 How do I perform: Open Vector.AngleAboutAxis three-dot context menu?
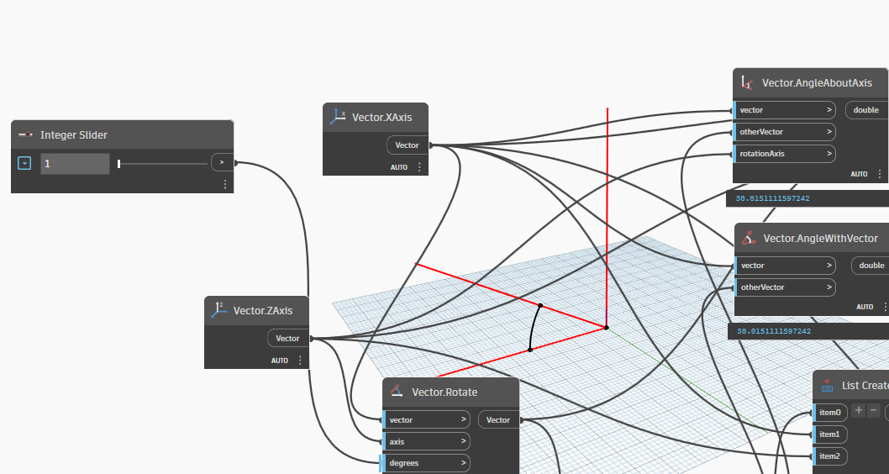click(880, 174)
